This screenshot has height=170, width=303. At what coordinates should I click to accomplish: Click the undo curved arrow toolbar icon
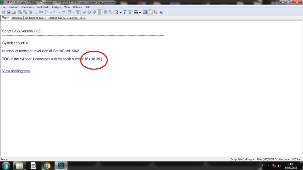[x=63, y=12]
